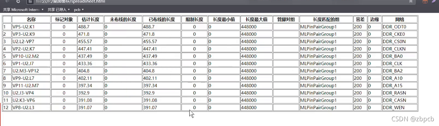Click the DDR_RASN network cell
The image size is (439, 126).
click(399, 93)
